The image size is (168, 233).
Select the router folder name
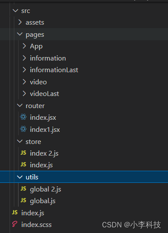click(35, 106)
